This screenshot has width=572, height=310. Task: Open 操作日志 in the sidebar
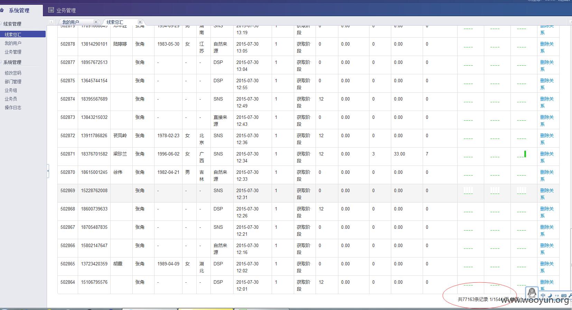pos(13,107)
